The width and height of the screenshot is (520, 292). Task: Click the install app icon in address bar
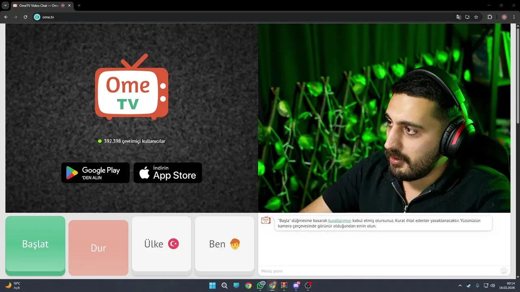click(x=467, y=17)
